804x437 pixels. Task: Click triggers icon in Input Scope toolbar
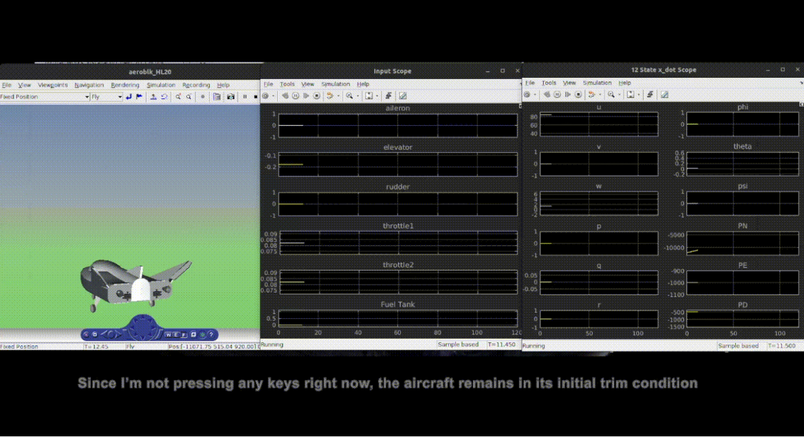point(388,96)
